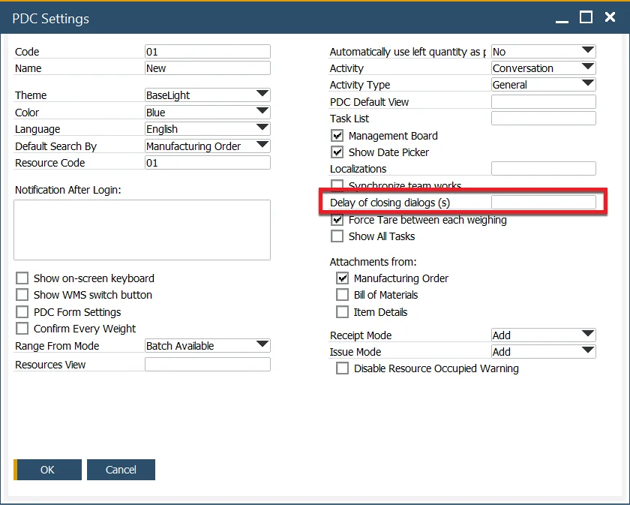Viewport: 630px width, 505px height.
Task: Click the 'Default Search By' label
Action: point(55,146)
